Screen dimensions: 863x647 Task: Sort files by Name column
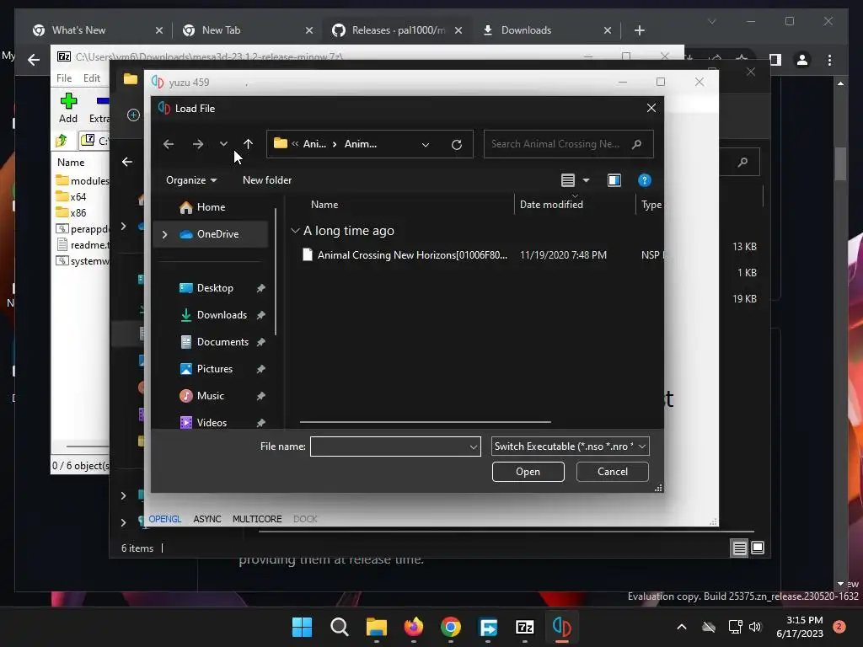click(324, 205)
